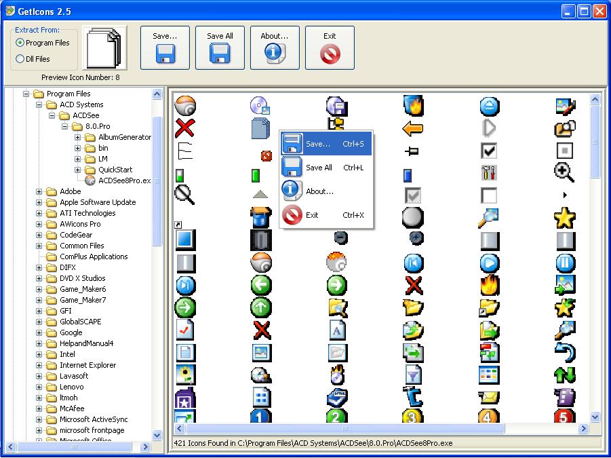Select the Lavasoft folder

click(74, 376)
